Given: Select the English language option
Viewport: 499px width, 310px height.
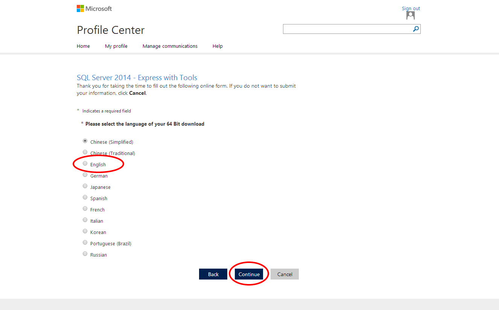Looking at the screenshot, I should (x=85, y=163).
